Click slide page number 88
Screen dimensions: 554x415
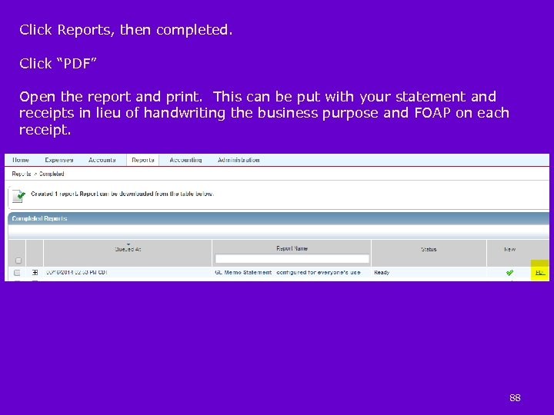click(515, 398)
